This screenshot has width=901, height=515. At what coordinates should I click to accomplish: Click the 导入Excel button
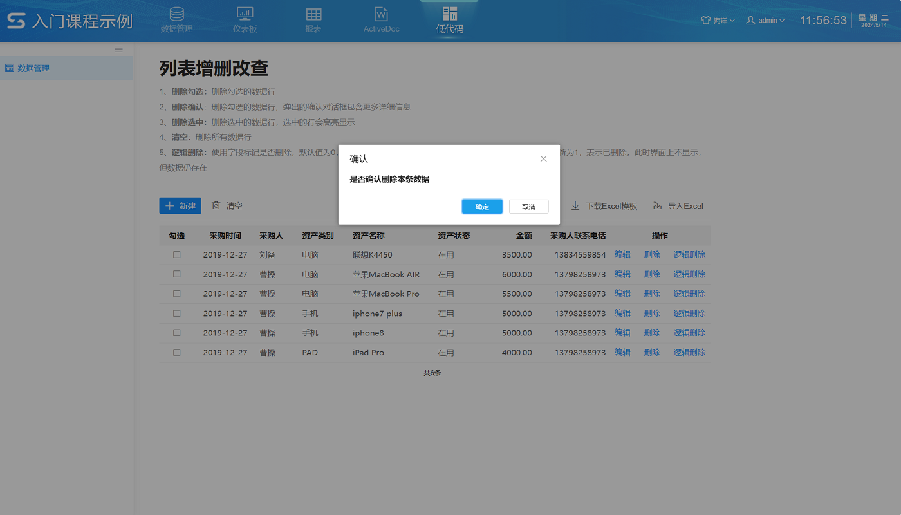(678, 206)
